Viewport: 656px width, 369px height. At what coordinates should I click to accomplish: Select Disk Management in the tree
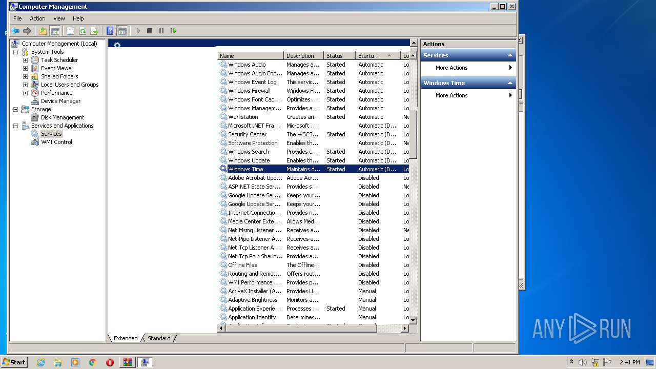pos(63,117)
